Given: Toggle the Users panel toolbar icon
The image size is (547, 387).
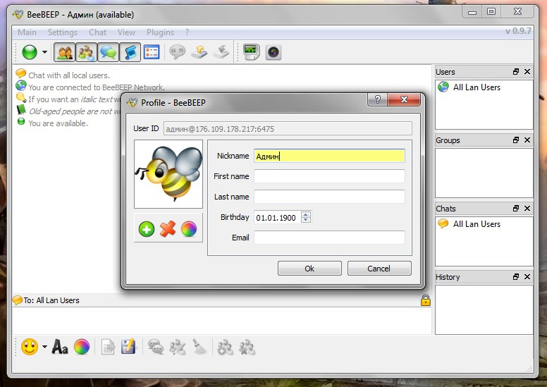Looking at the screenshot, I should (x=65, y=52).
